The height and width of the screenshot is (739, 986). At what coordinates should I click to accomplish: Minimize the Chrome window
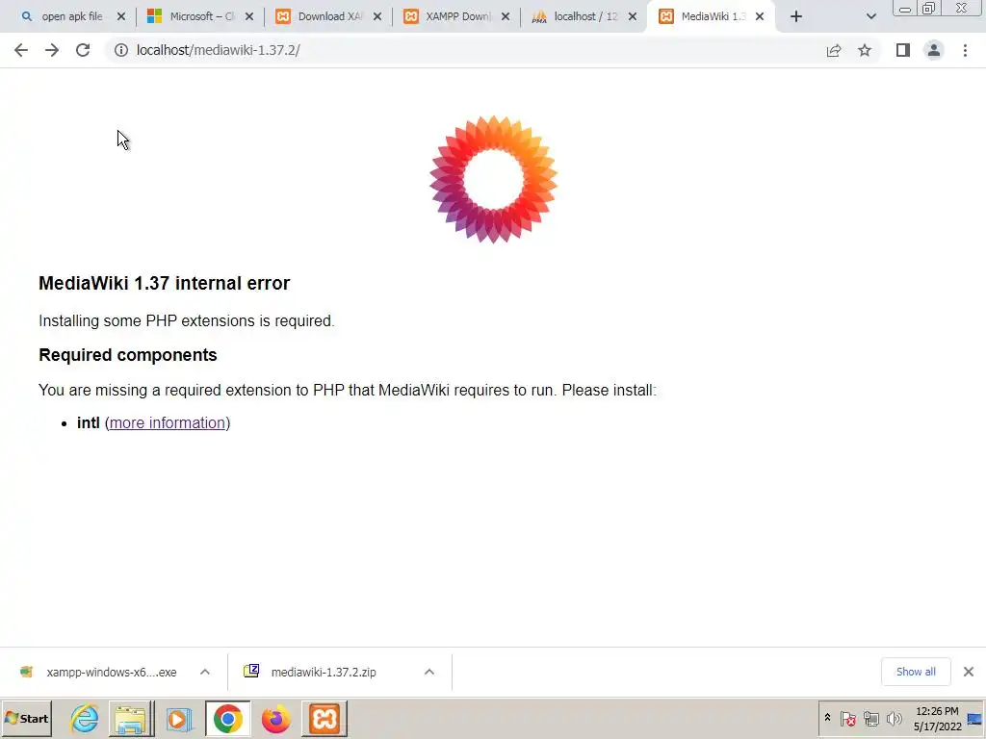pyautogui.click(x=905, y=9)
